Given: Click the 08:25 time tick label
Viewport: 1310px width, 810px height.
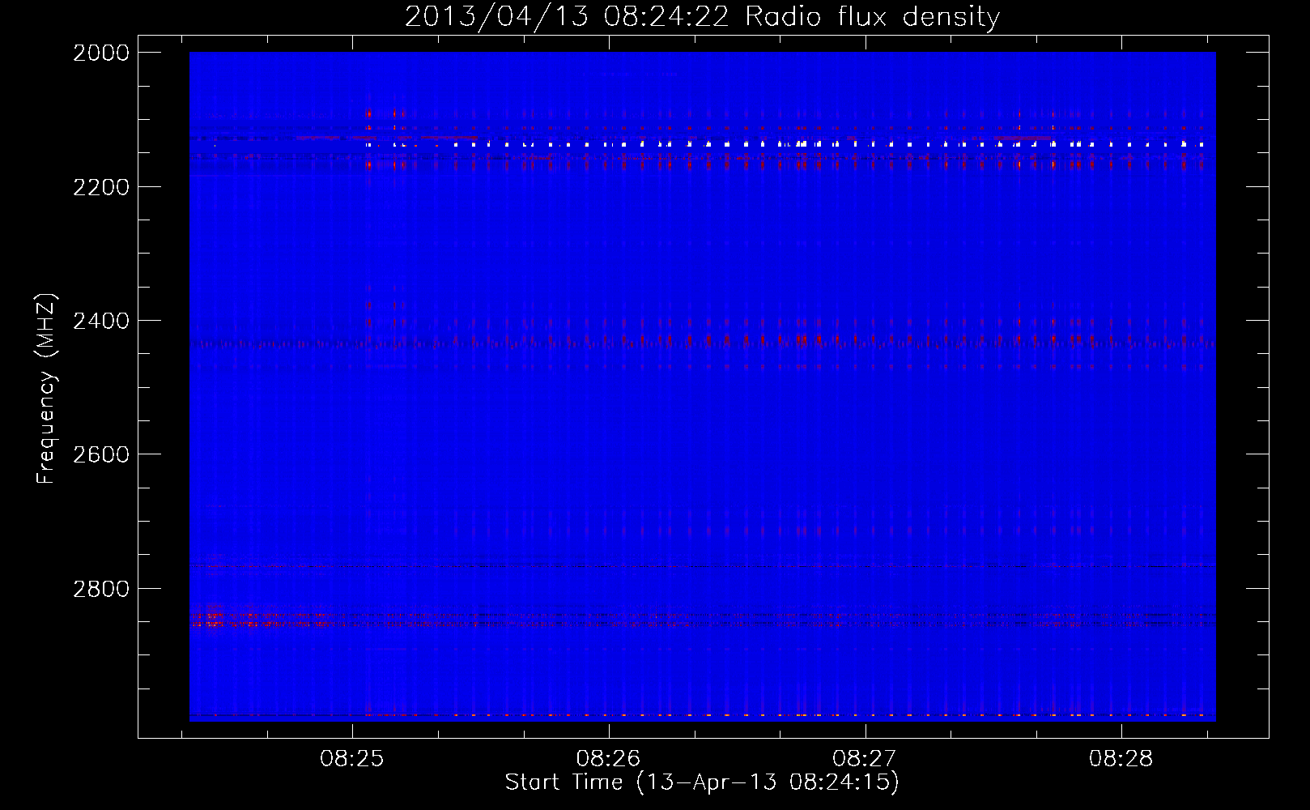Looking at the screenshot, I should point(351,759).
